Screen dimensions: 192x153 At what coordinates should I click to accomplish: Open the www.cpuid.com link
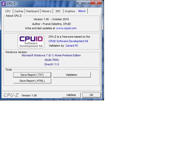pos(66,28)
